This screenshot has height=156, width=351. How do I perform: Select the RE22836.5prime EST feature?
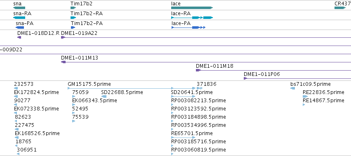pos(305,96)
